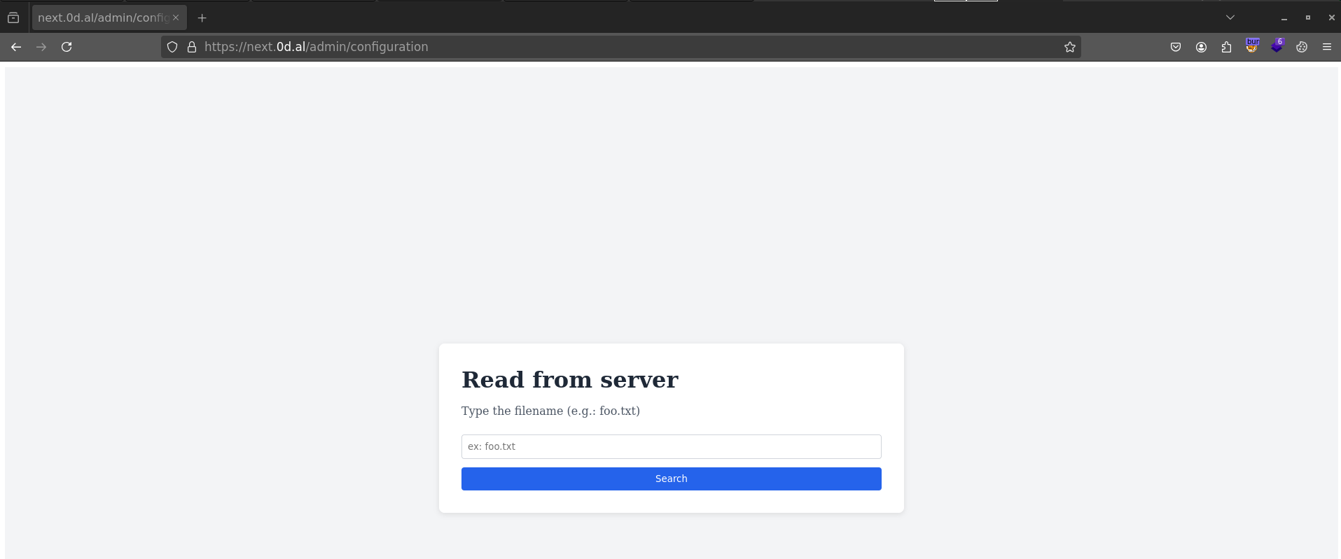The width and height of the screenshot is (1341, 559).
Task: Open a new tab with plus button
Action: click(x=202, y=17)
